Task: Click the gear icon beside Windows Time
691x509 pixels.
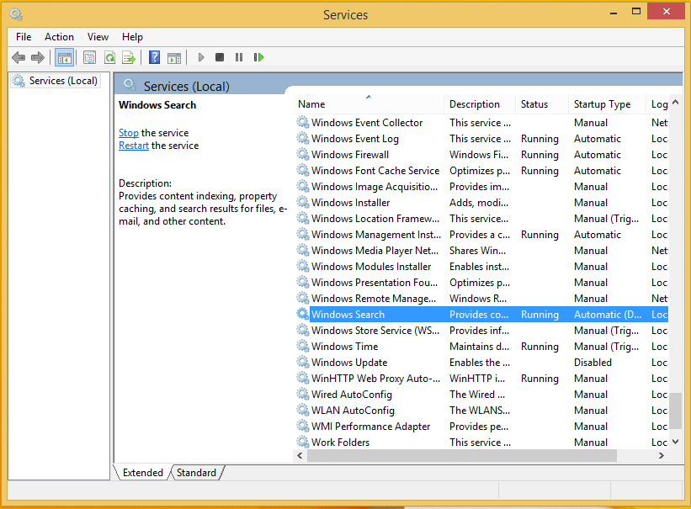Action: [303, 347]
